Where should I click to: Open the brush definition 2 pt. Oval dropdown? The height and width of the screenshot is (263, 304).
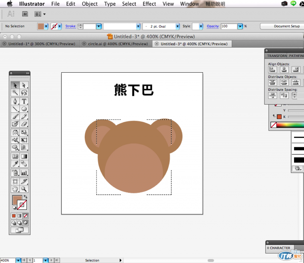177,26
